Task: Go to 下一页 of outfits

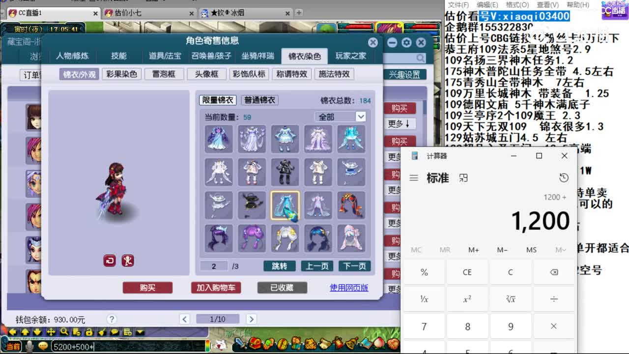Action: point(354,266)
